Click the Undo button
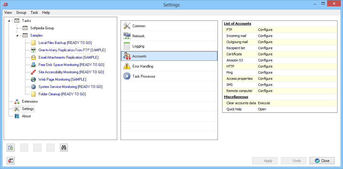 point(293,161)
